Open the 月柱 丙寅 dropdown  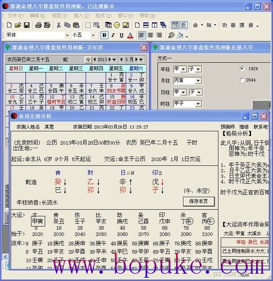point(198,80)
